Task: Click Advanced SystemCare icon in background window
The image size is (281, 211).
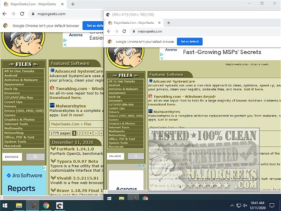Action: point(52,70)
